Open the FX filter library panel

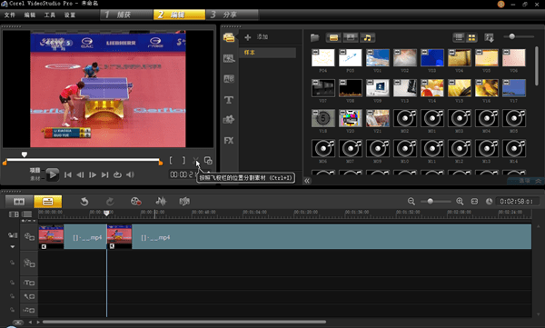(x=229, y=140)
